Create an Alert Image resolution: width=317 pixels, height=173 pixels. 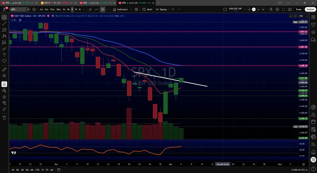point(147,9)
